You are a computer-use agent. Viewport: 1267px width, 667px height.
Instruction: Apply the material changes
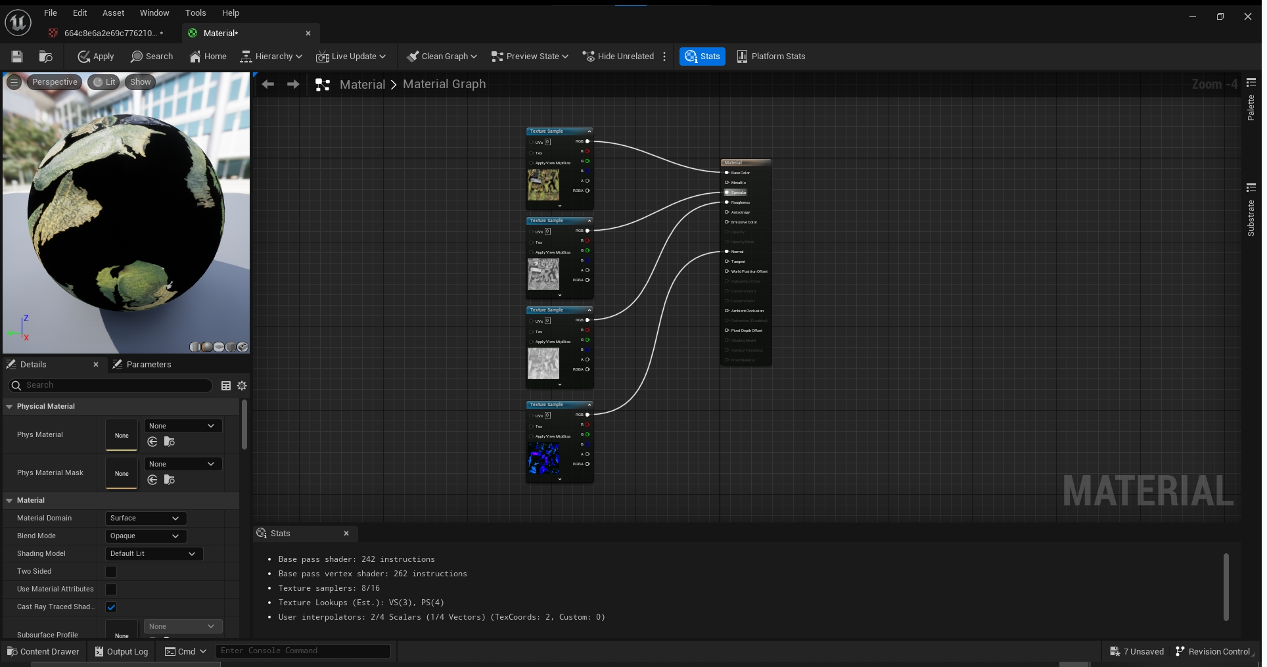pos(96,57)
